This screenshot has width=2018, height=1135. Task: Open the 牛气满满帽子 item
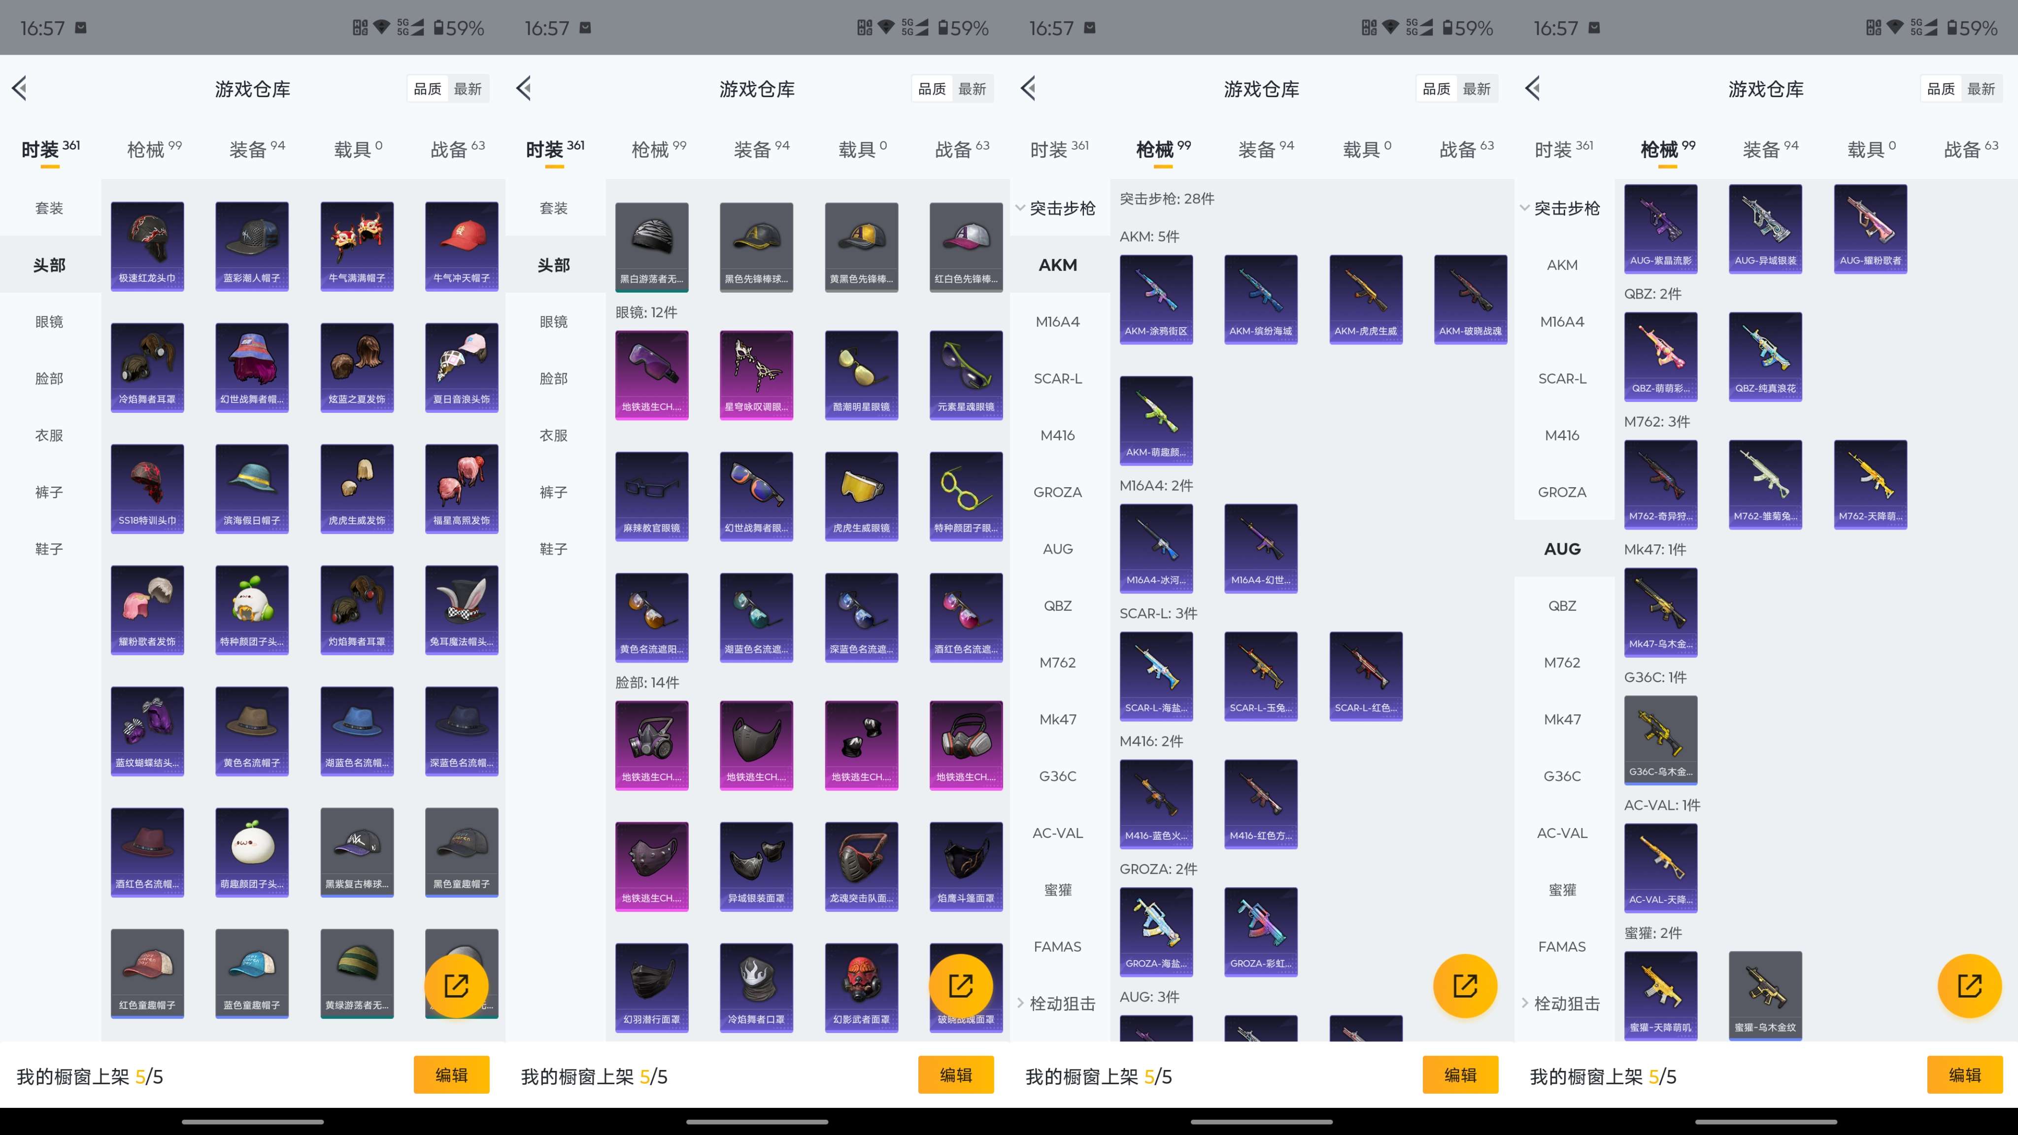click(357, 247)
